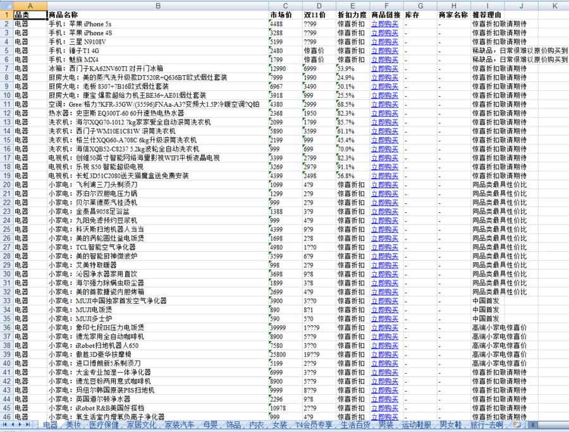Click 立即购买 link for 乐视 S50 电视 row
Viewport: 569px width, 432px height.
pos(384,167)
